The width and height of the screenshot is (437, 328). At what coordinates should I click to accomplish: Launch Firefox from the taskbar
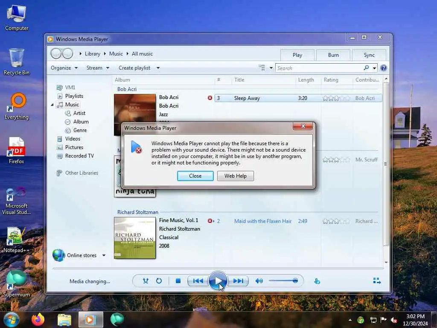pos(38,319)
